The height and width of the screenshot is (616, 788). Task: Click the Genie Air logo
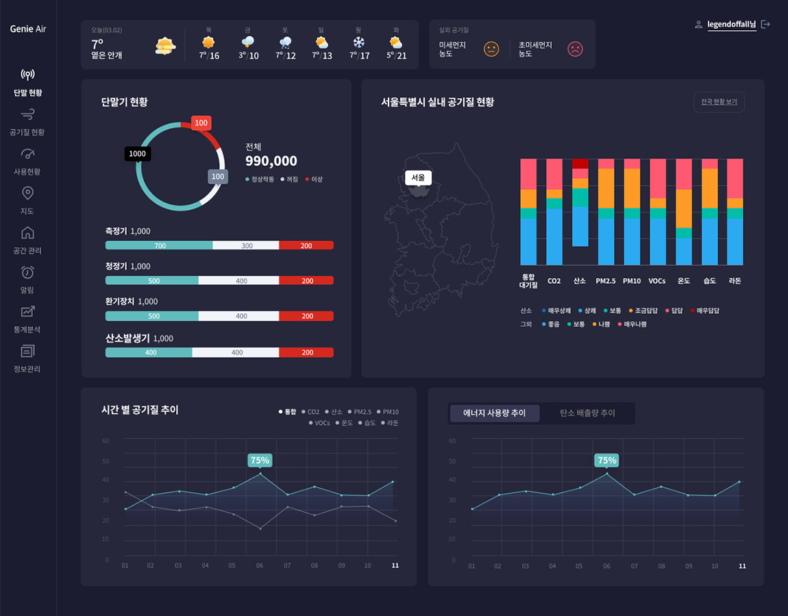28,29
